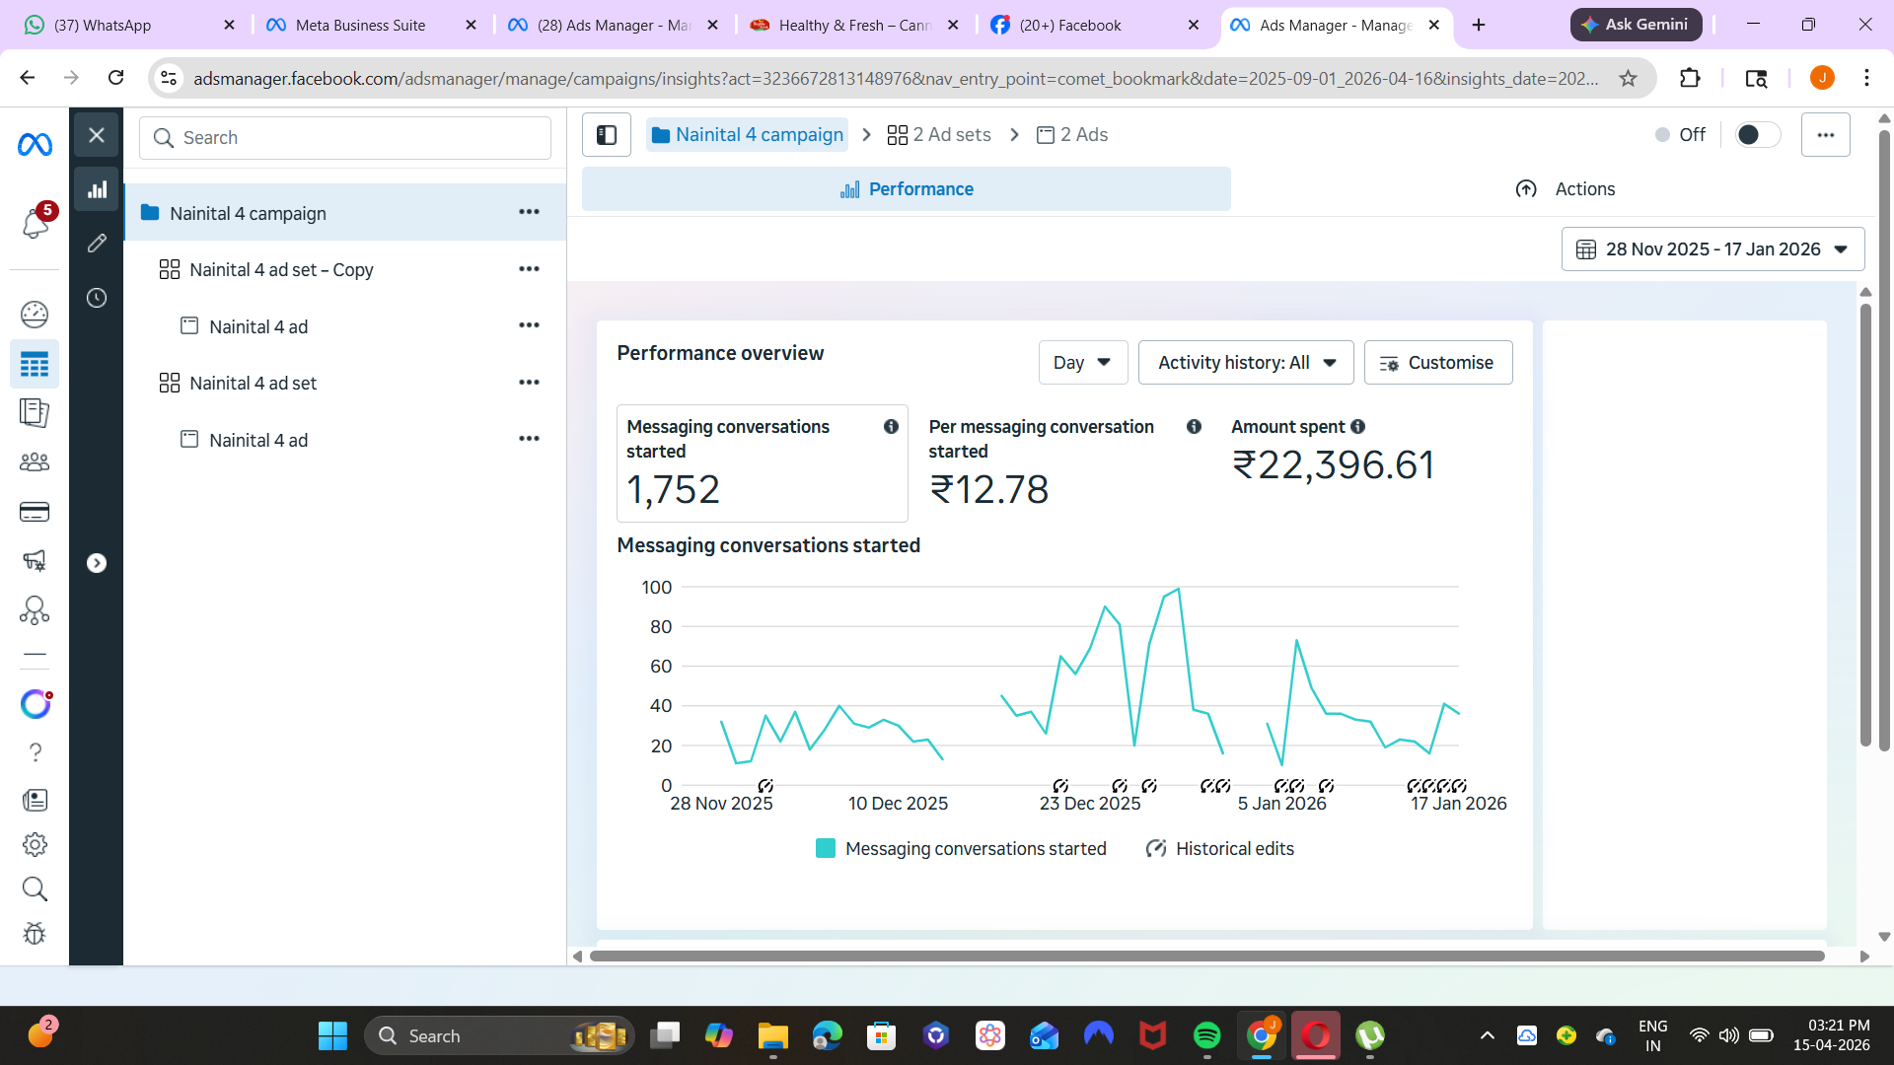Click the magnifier search icon in sidebar

point(35,888)
